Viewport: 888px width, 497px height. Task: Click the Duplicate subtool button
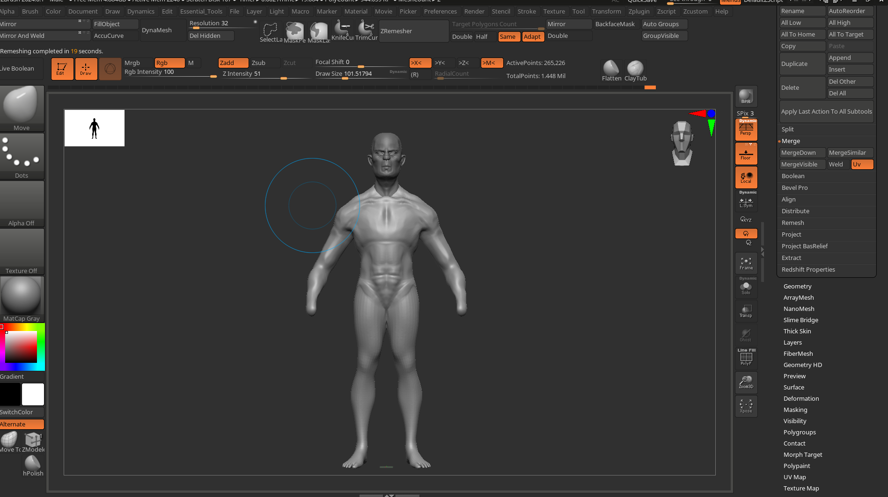tap(802, 64)
